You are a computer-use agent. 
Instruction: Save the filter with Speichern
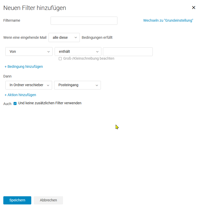pyautogui.click(x=17, y=200)
